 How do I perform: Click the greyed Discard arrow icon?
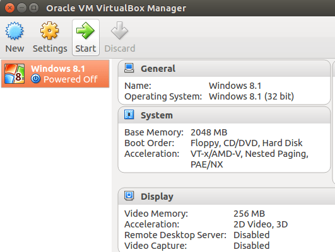point(119,30)
